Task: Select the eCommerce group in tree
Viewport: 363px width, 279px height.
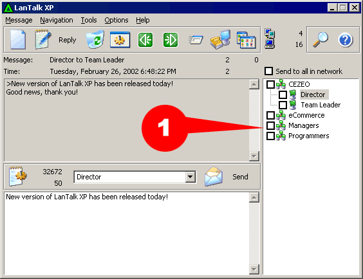Action: pyautogui.click(x=306, y=115)
